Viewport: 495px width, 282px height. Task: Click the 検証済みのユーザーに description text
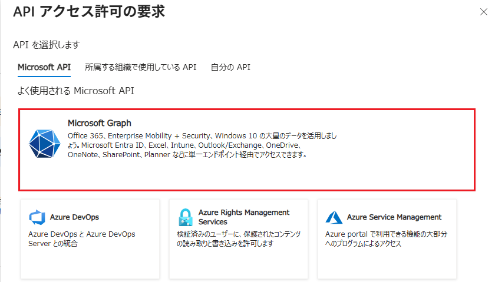pyautogui.click(x=239, y=239)
